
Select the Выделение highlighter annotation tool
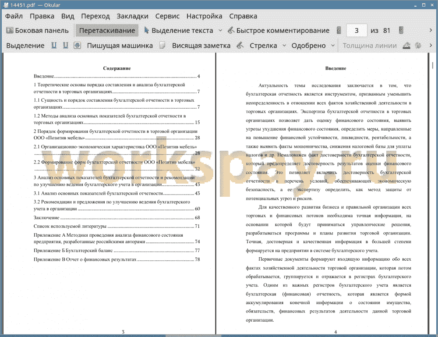pyautogui.click(x=25, y=46)
